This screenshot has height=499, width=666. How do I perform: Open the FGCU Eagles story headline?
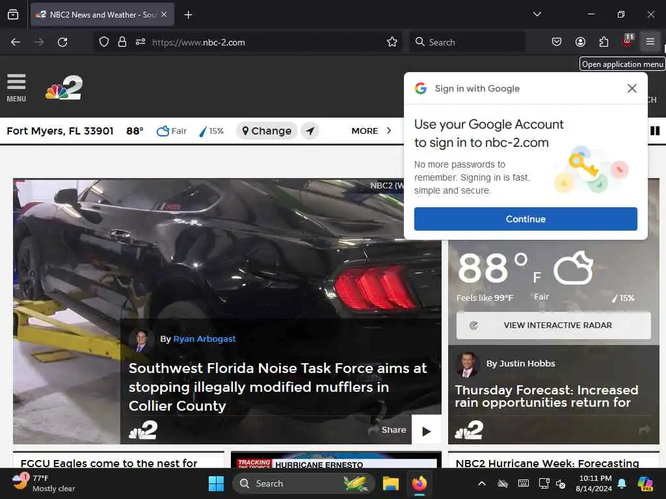(109, 463)
